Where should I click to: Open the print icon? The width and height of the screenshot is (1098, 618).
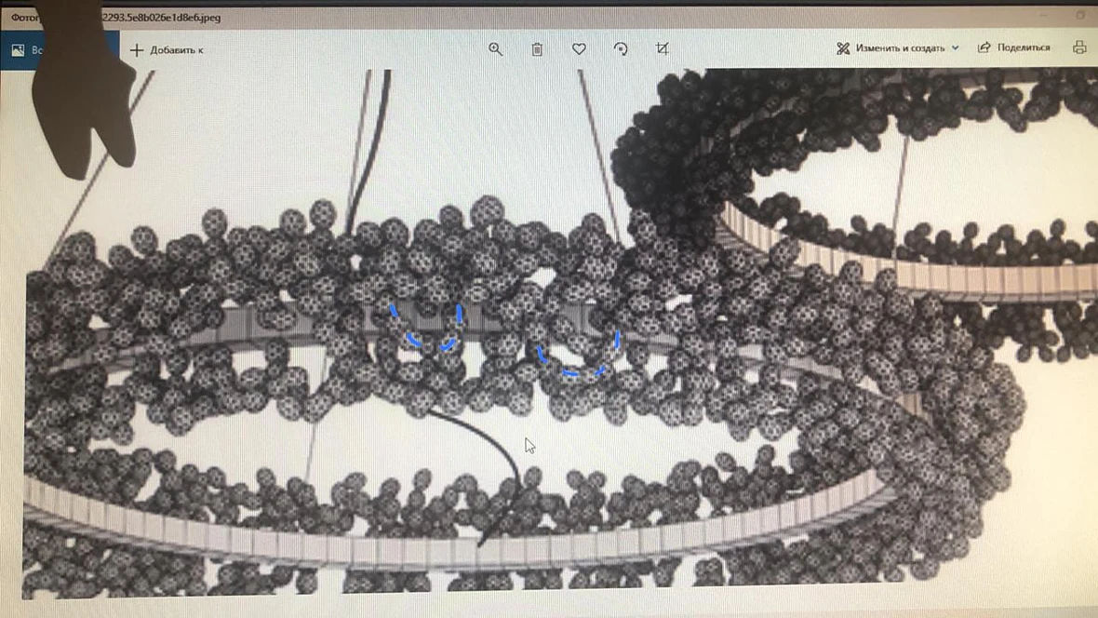pyautogui.click(x=1079, y=47)
